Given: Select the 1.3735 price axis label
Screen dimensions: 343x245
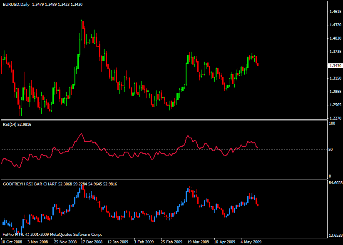Looking at the screenshot, I should [x=335, y=52].
